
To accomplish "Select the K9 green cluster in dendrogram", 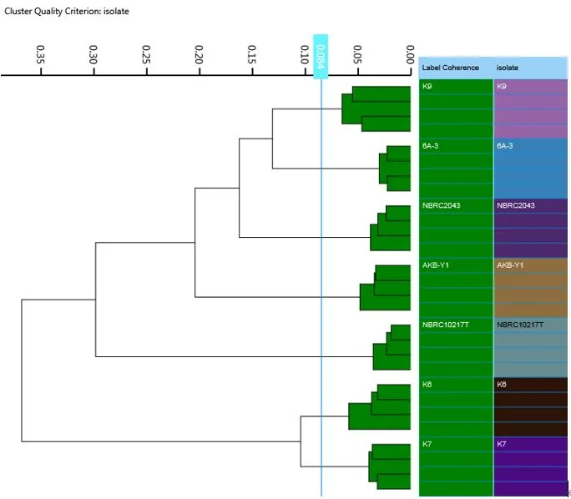I will tap(376, 108).
